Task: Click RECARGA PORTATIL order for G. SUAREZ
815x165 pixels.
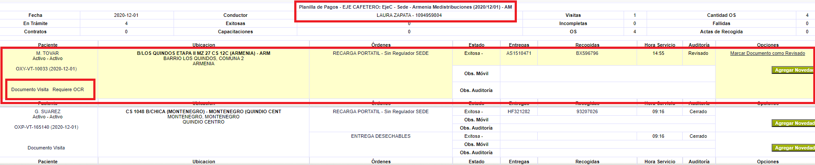Action: tap(381, 111)
